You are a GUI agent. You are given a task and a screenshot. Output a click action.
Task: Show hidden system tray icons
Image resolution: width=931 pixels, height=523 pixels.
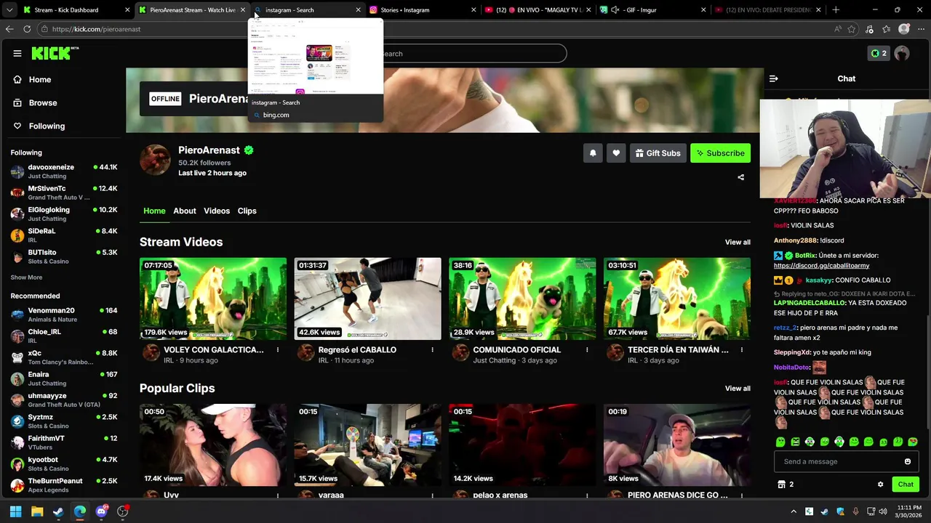(x=794, y=511)
